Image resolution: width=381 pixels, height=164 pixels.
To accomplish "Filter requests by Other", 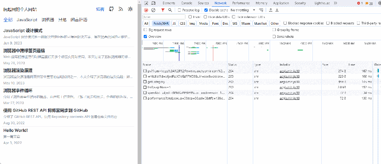I will click(x=275, y=24).
